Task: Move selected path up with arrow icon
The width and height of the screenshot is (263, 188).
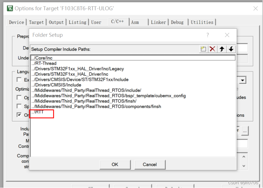Action: click(x=222, y=49)
